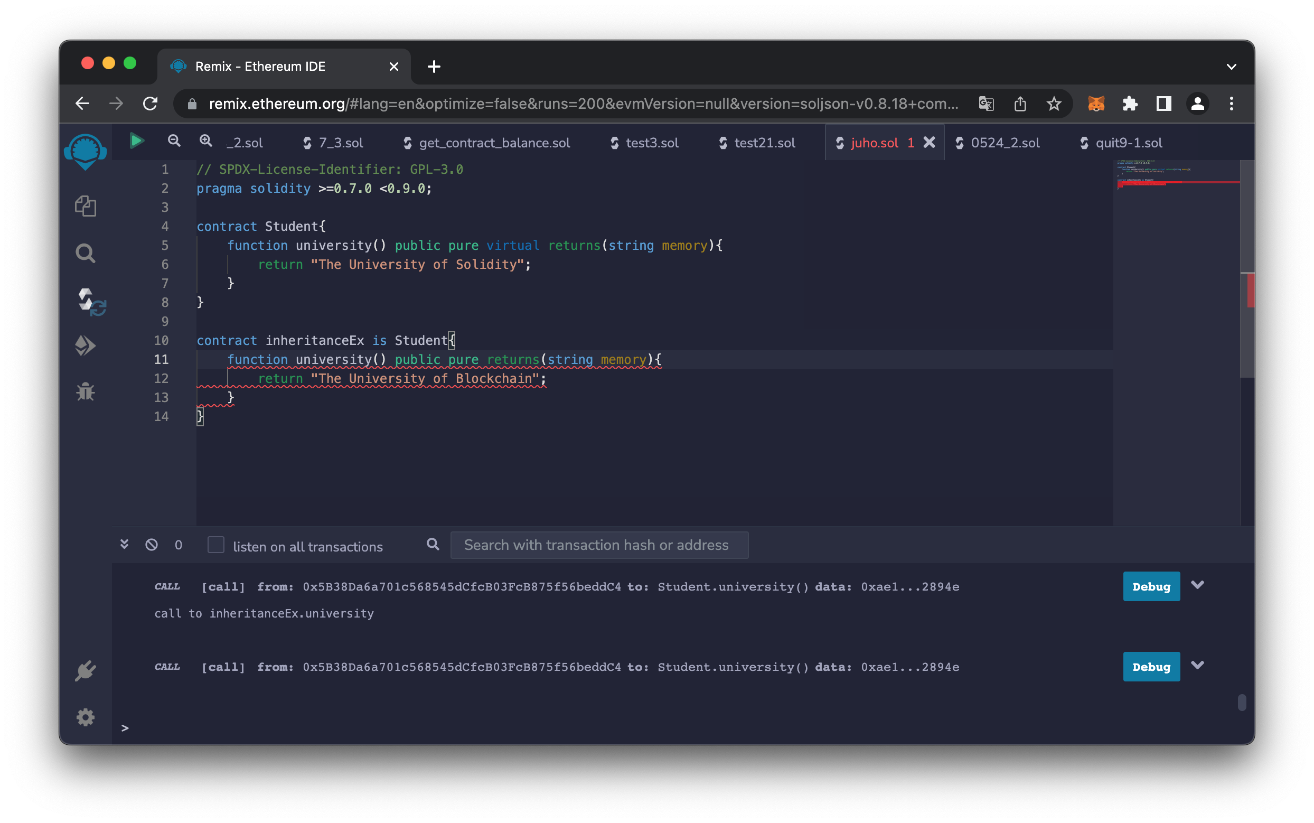
Task: Expand second call transaction details chevron
Action: (x=1197, y=665)
